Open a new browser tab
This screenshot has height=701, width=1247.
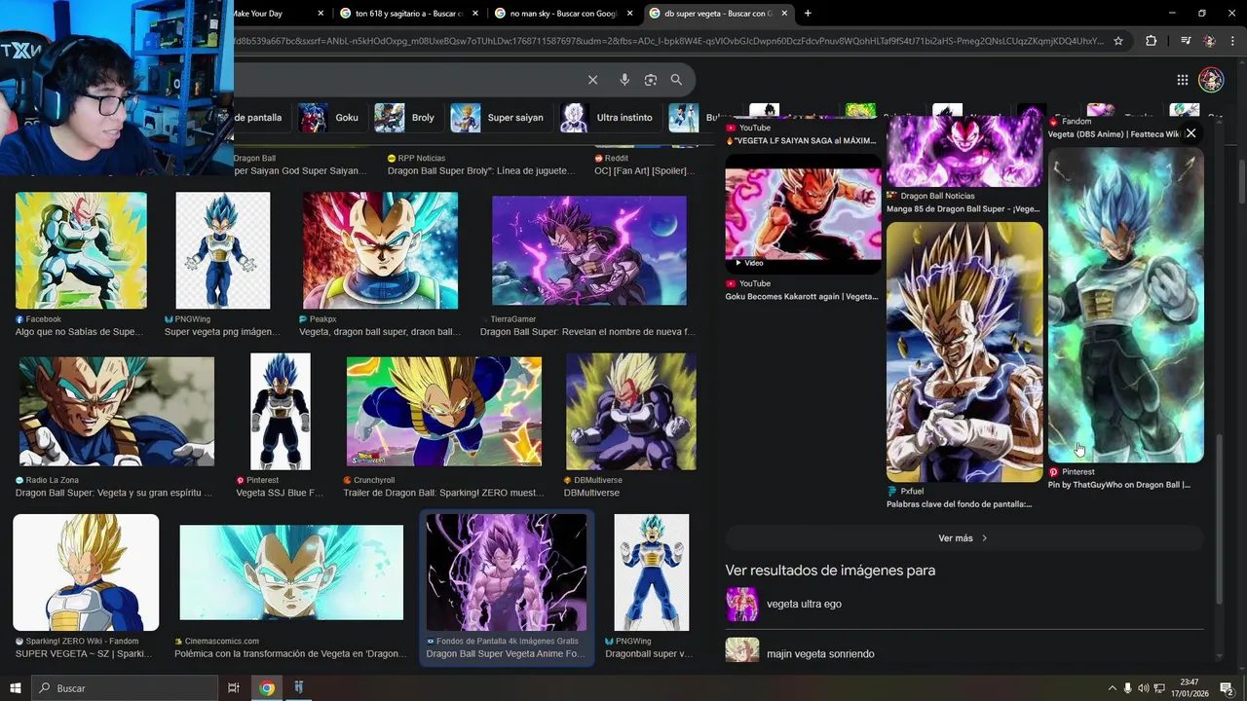[808, 14]
